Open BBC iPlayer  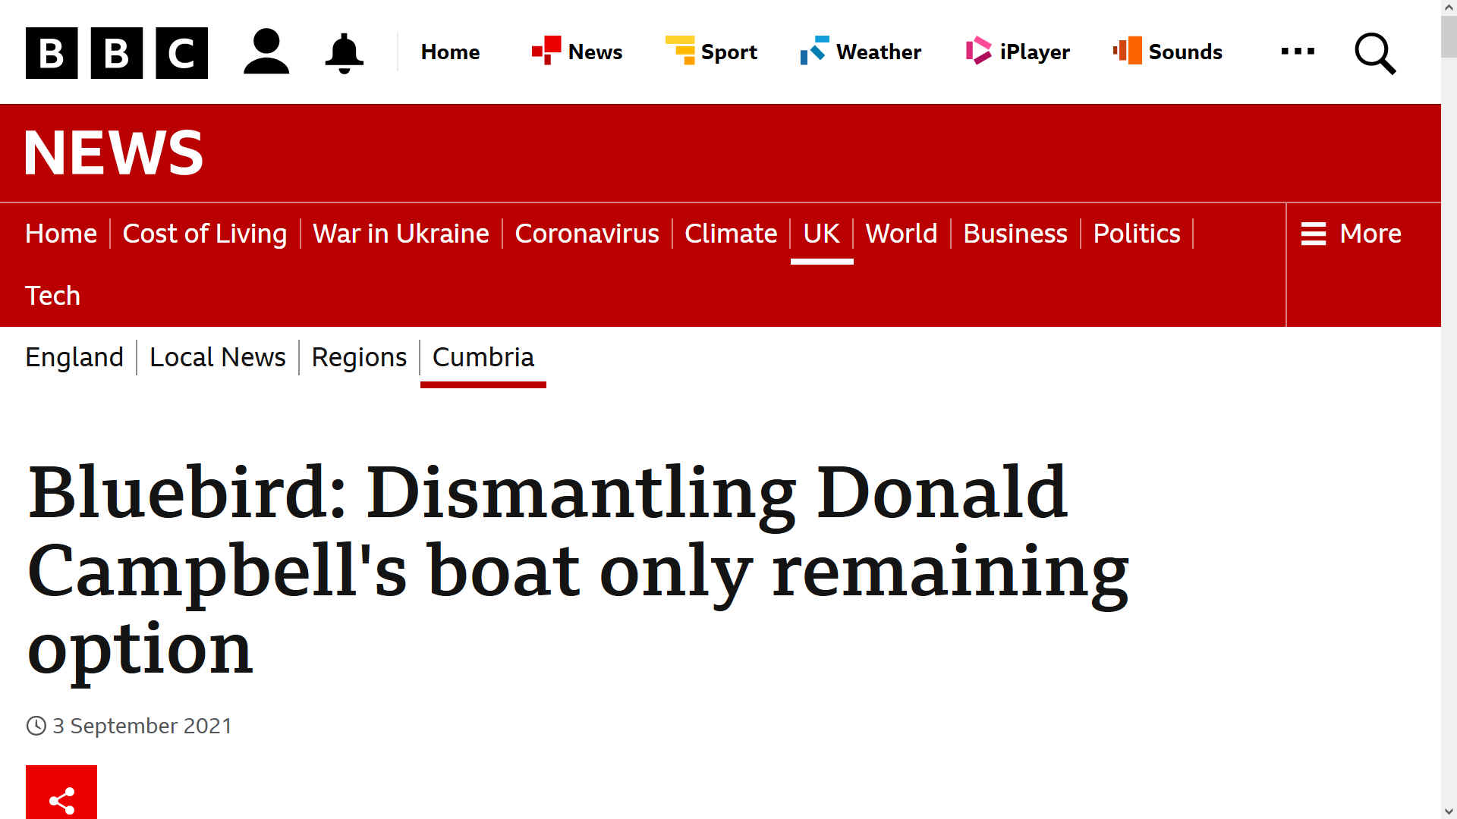(x=1018, y=52)
